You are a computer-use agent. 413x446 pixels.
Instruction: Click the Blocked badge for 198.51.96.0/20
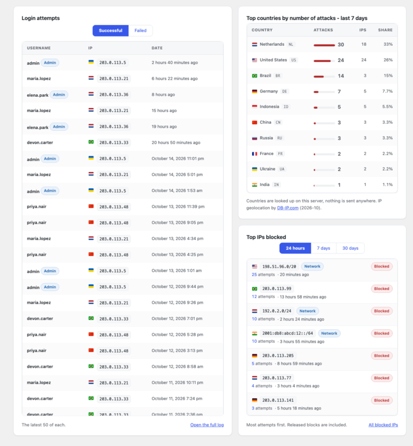point(381,266)
